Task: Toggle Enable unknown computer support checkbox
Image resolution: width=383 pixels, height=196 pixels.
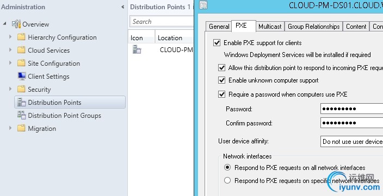Action: [221, 80]
